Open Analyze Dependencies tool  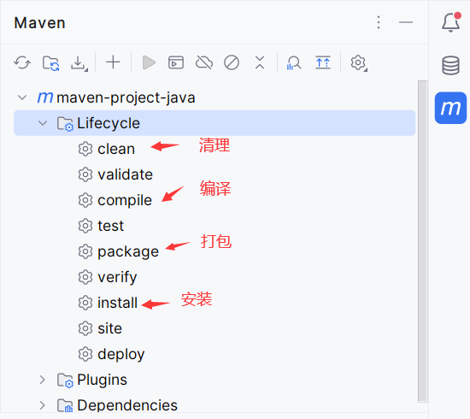click(x=294, y=62)
